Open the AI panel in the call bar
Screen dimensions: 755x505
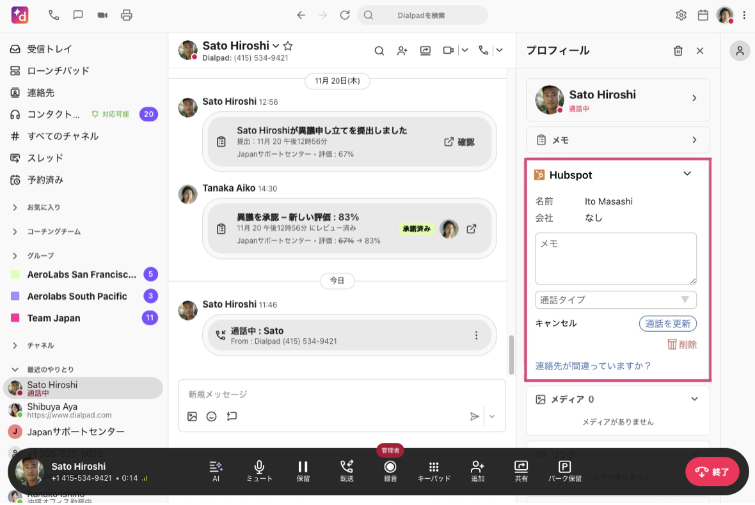point(216,470)
